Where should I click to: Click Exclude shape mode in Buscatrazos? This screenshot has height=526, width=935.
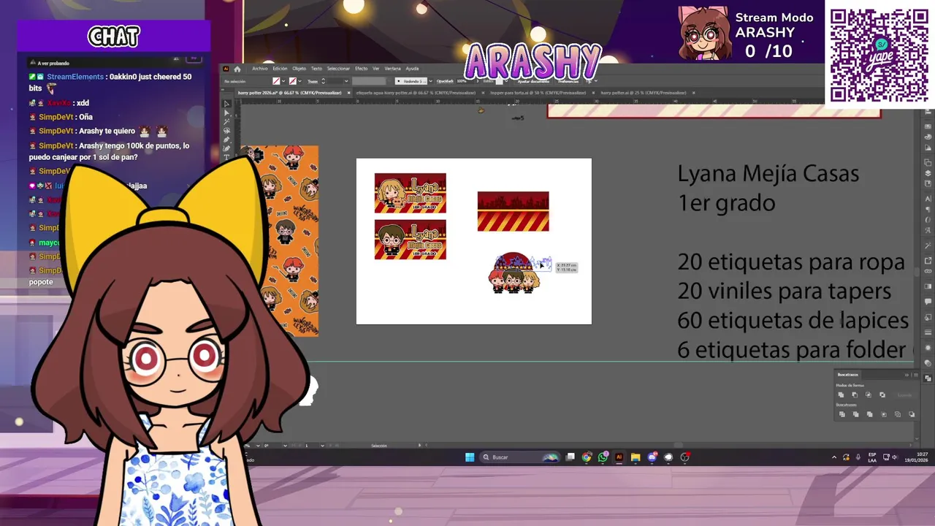(882, 395)
